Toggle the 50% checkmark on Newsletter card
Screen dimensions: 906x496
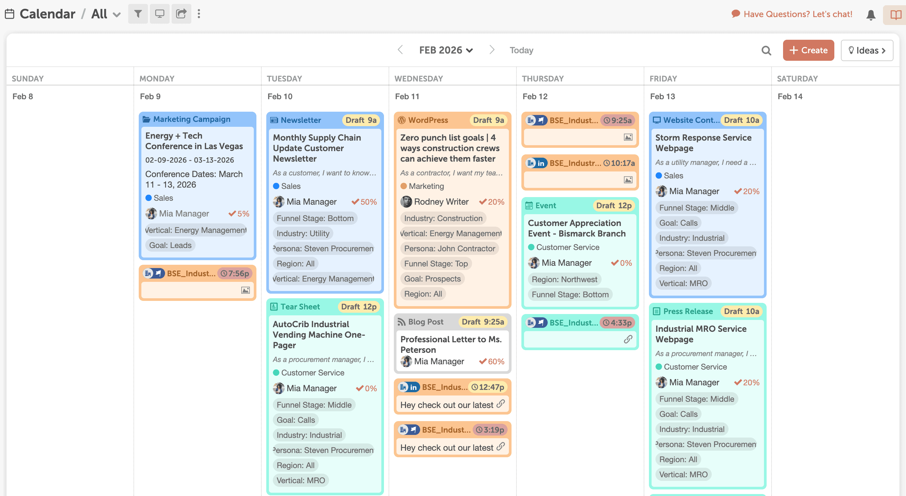(x=355, y=202)
